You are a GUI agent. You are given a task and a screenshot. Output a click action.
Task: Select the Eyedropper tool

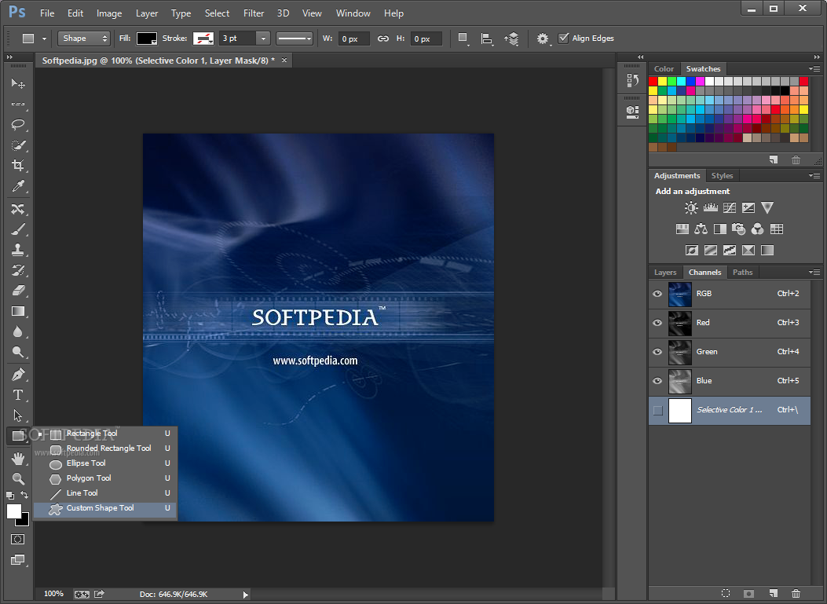click(x=18, y=186)
